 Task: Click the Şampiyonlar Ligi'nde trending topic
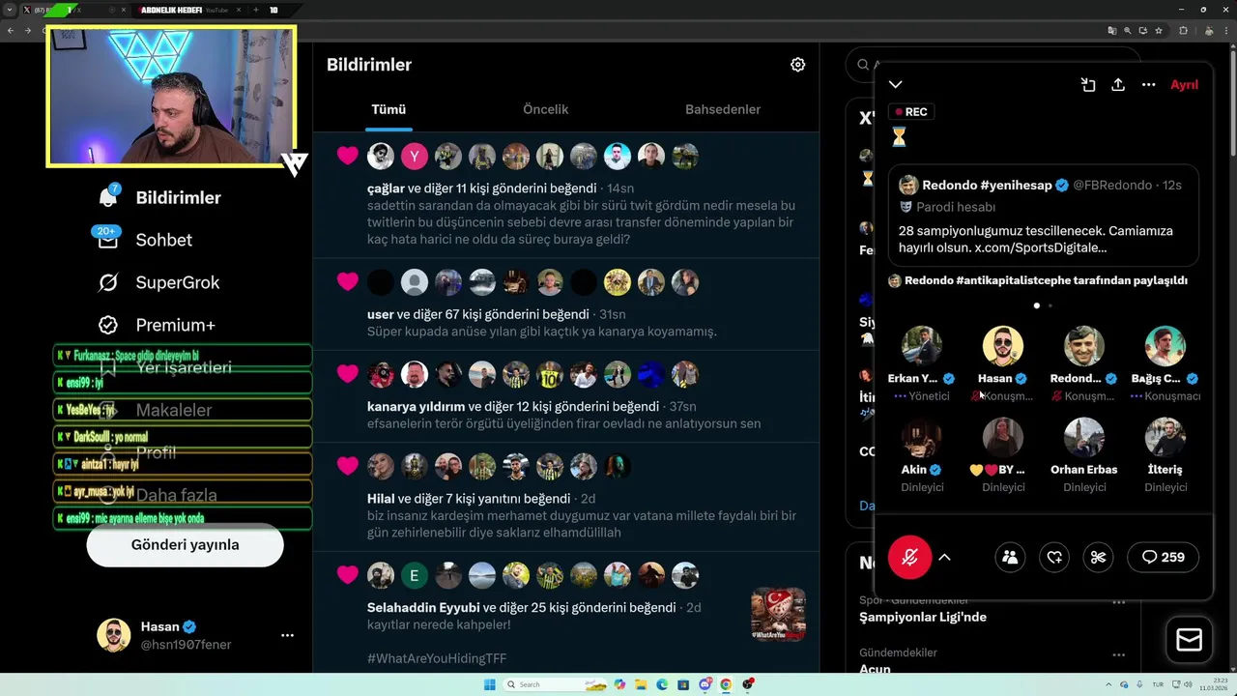[923, 617]
